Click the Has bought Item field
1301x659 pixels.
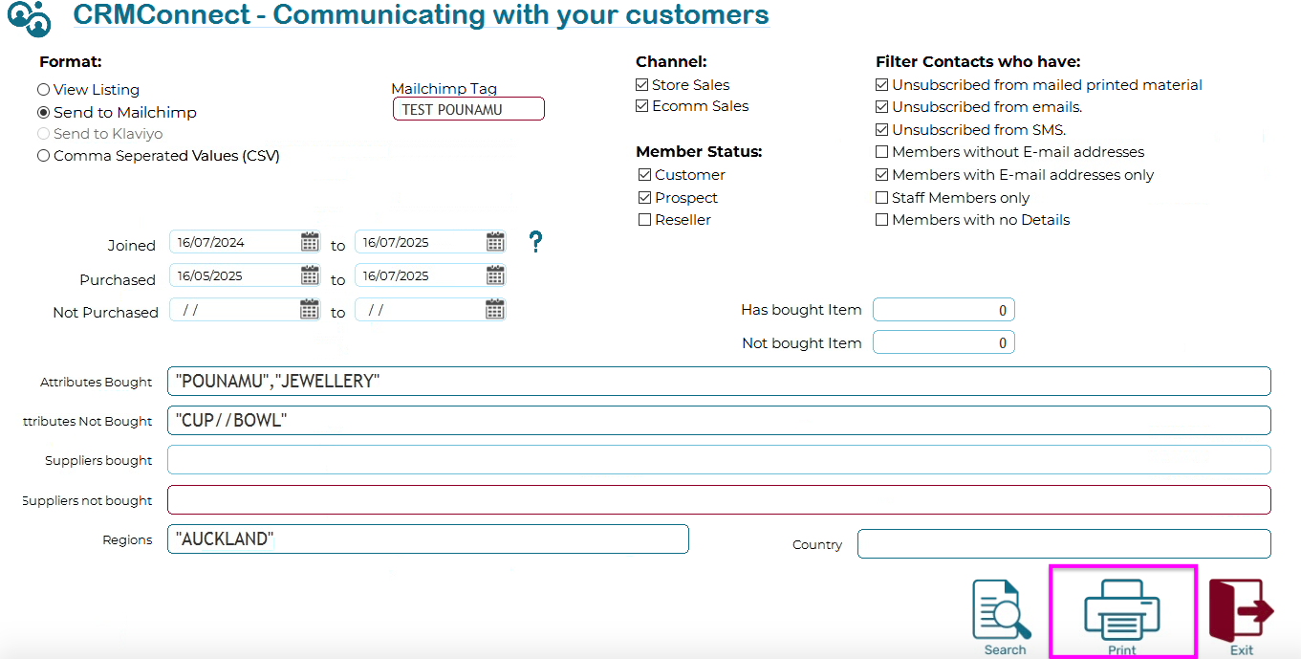(x=943, y=310)
